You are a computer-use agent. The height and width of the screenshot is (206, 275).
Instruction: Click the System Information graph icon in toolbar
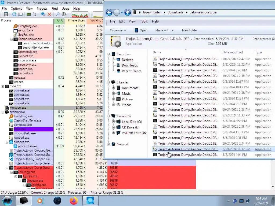pos(28,14)
